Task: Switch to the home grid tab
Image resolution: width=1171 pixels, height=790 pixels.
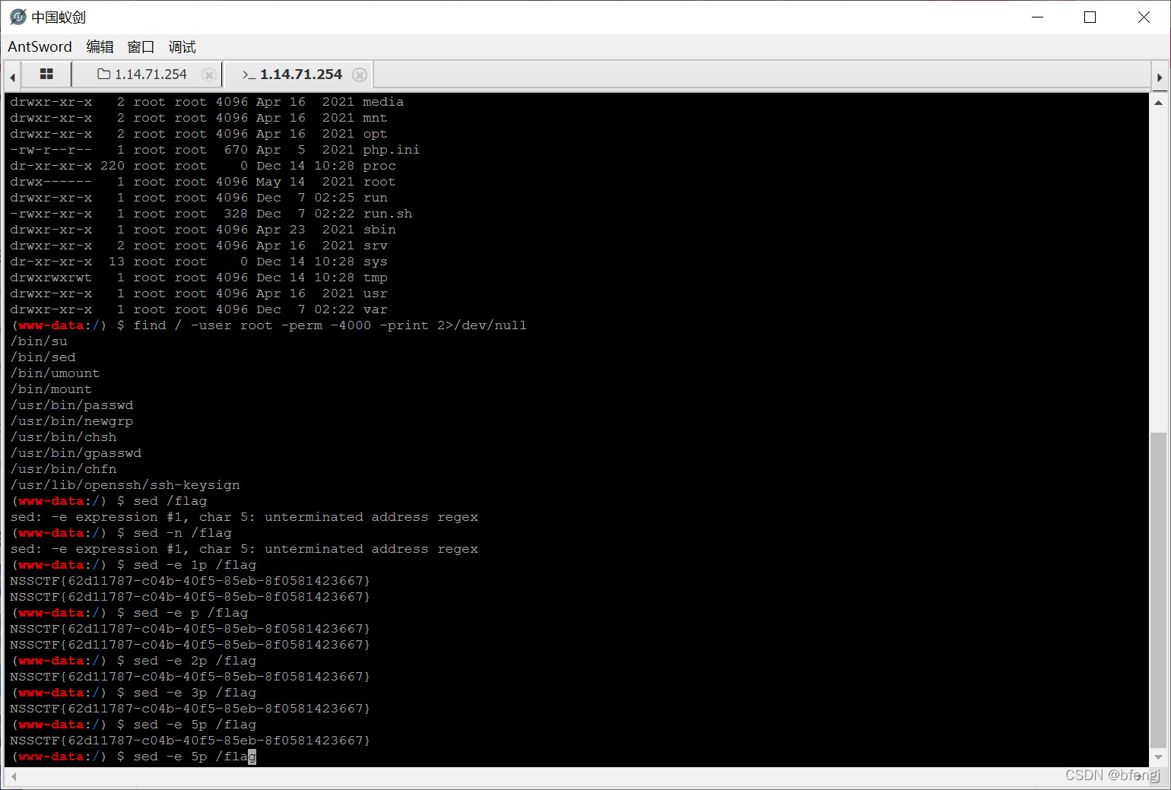Action: pos(46,75)
